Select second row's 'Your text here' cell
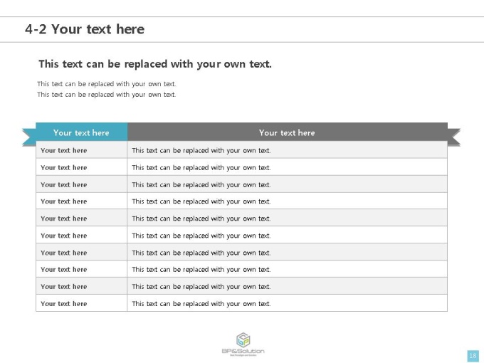This screenshot has height=363, width=484. (81, 167)
